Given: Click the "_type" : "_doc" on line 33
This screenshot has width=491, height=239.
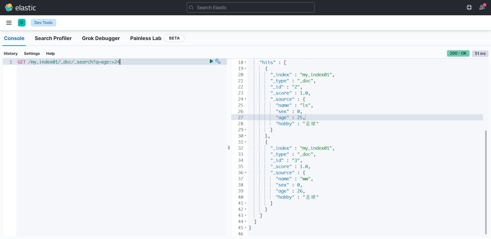Looking at the screenshot, I should [x=293, y=154].
